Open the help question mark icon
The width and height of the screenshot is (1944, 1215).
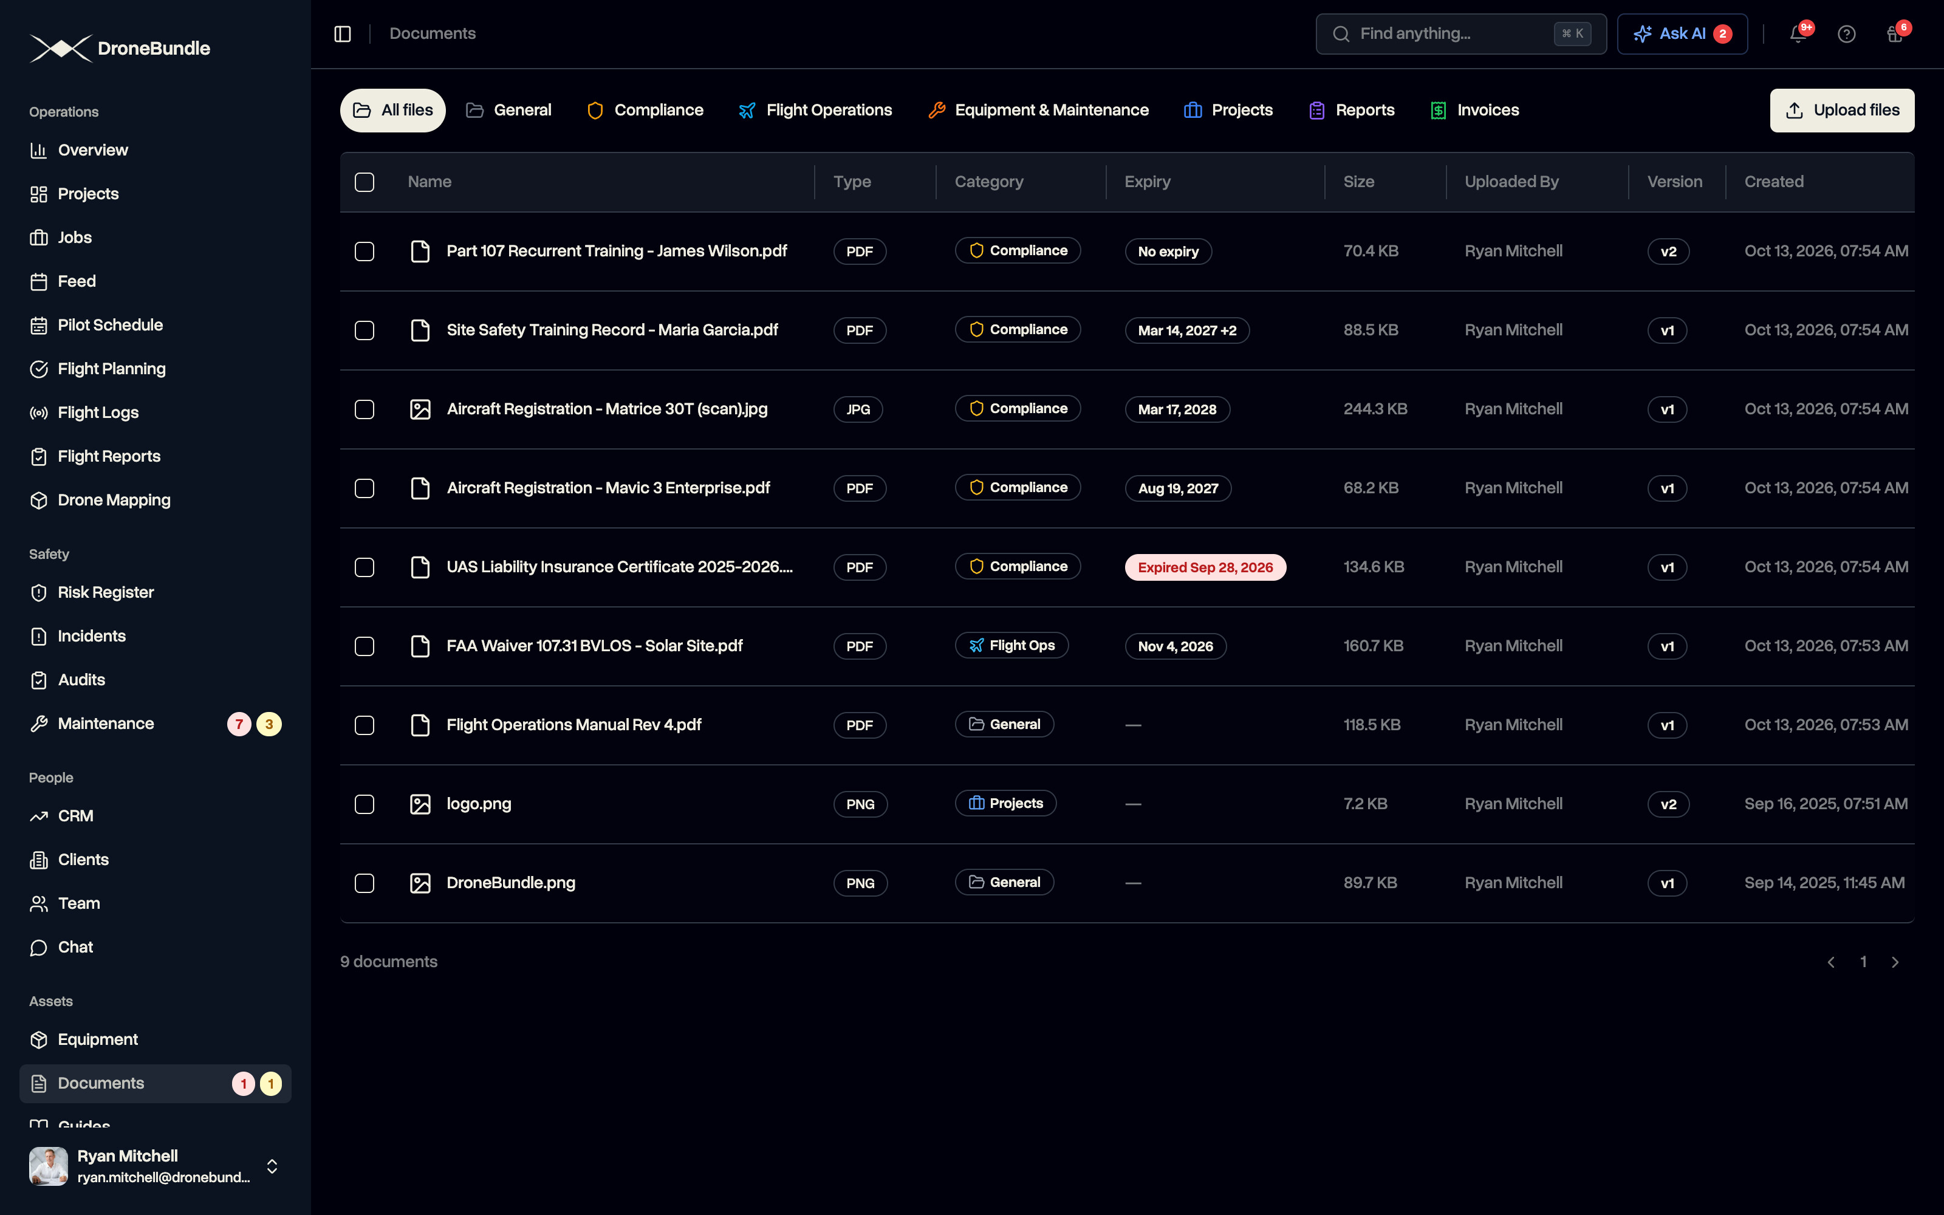click(1846, 34)
